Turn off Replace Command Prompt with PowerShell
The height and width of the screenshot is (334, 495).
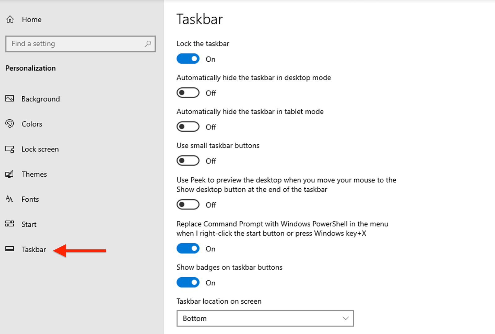[188, 248]
